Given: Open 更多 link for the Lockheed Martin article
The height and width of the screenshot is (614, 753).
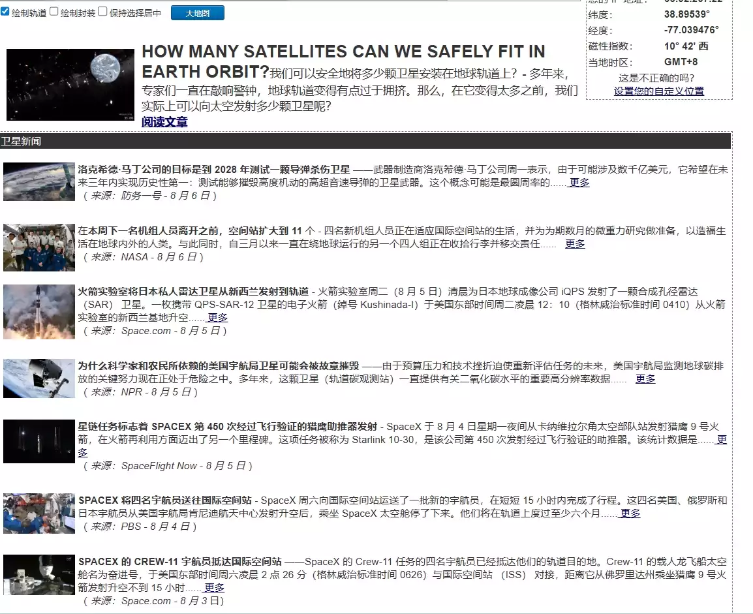Looking at the screenshot, I should [579, 183].
